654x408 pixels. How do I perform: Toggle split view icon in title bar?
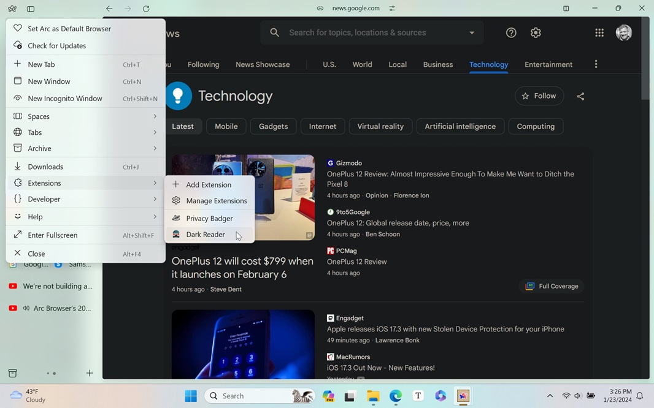(566, 9)
